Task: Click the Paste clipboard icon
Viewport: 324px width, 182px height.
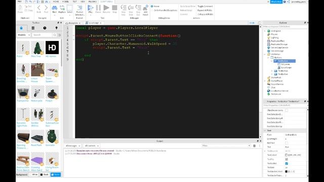Action: [20, 8]
